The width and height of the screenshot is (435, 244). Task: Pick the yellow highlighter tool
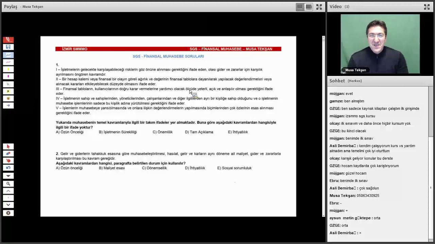point(8,69)
